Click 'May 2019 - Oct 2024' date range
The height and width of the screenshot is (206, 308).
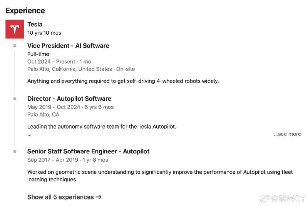pos(54,107)
